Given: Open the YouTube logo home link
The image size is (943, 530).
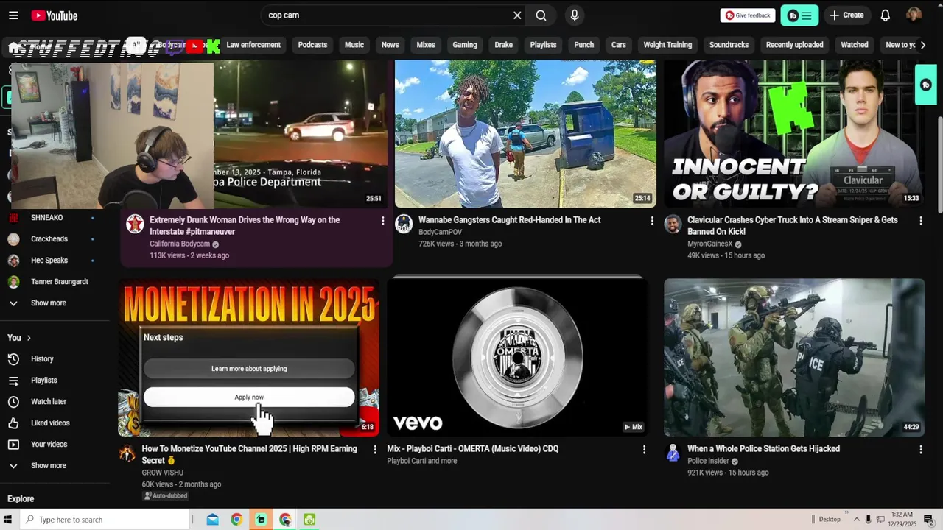Looking at the screenshot, I should click(55, 15).
